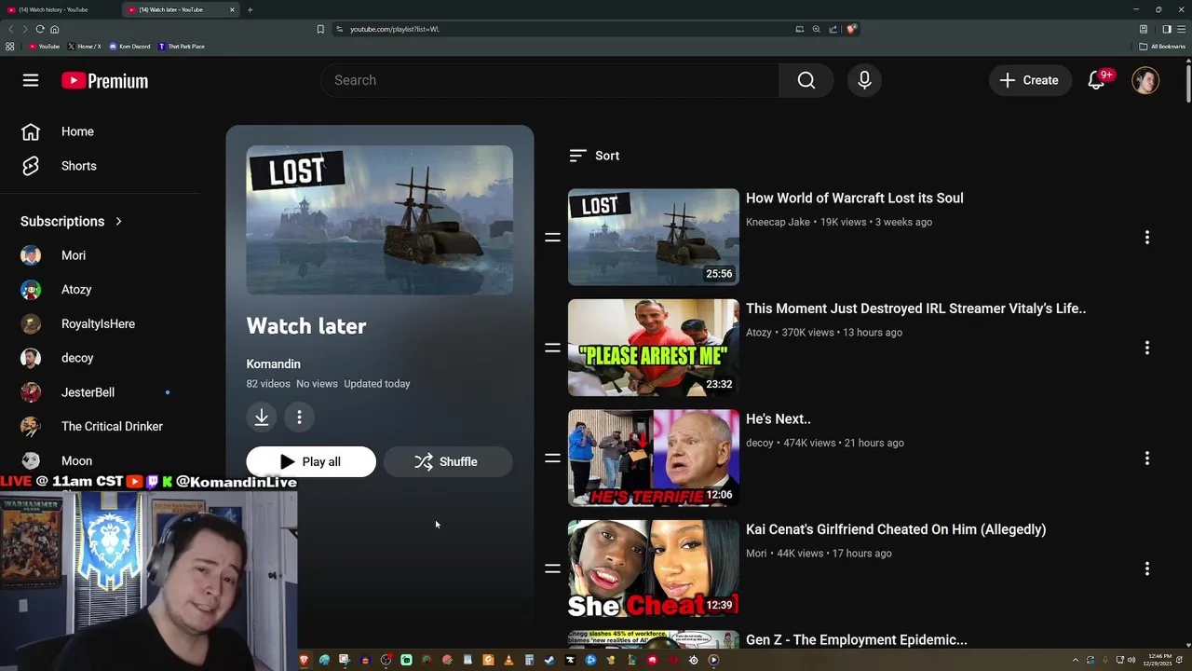Open action menu for He's Next video
This screenshot has width=1192, height=671.
[x=1147, y=459]
